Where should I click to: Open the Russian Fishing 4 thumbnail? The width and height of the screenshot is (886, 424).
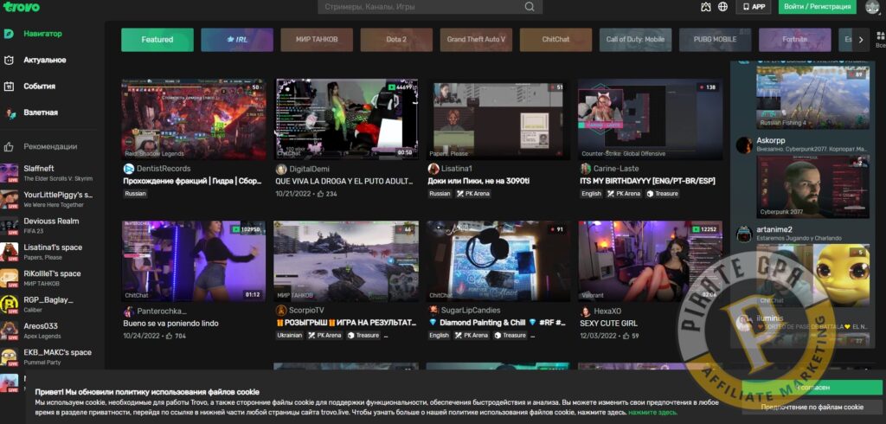tap(812, 97)
